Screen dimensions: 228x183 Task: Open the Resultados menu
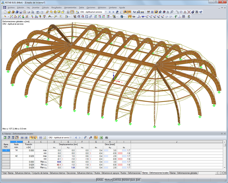point(56,7)
